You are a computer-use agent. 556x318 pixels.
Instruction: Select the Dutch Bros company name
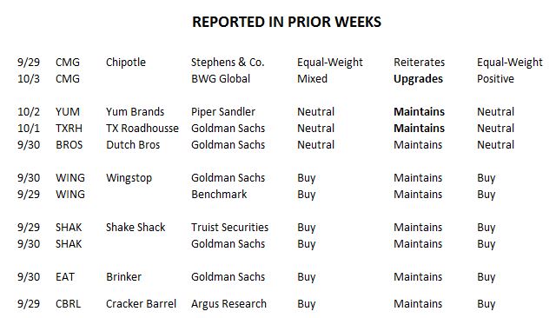point(133,144)
